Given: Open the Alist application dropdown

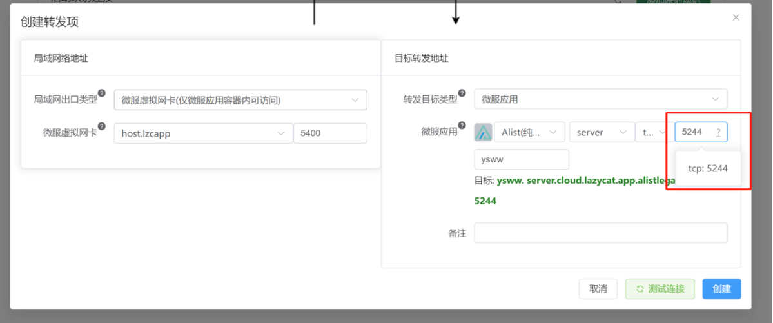Looking at the screenshot, I should pyautogui.click(x=529, y=132).
